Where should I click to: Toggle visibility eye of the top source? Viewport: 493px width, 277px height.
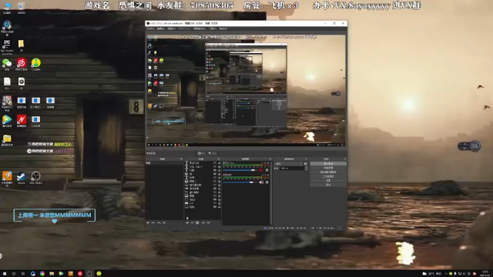[x=215, y=163]
